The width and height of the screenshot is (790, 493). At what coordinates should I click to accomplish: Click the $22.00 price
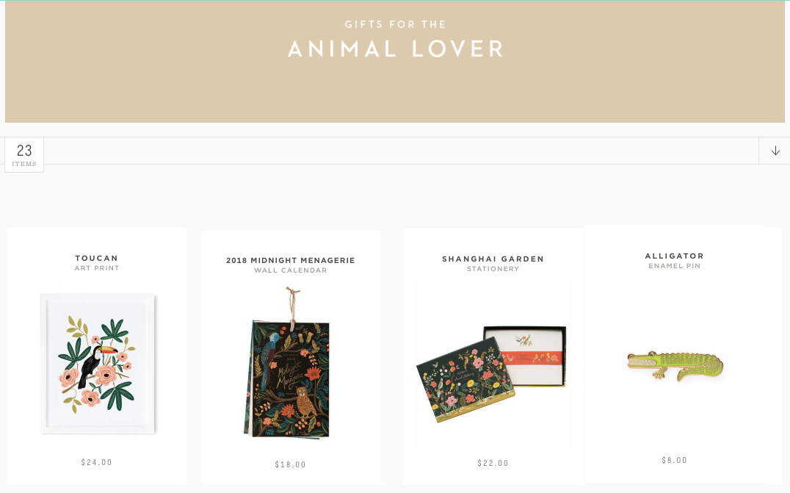click(x=493, y=463)
